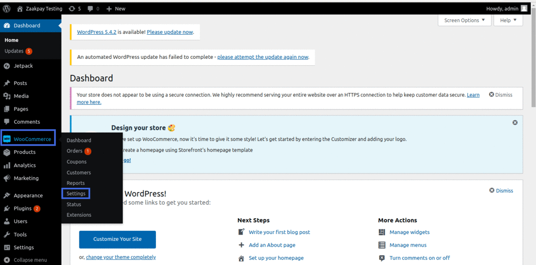The image size is (536, 265).
Task: Select Home under Dashboard menu
Action: pos(12,40)
